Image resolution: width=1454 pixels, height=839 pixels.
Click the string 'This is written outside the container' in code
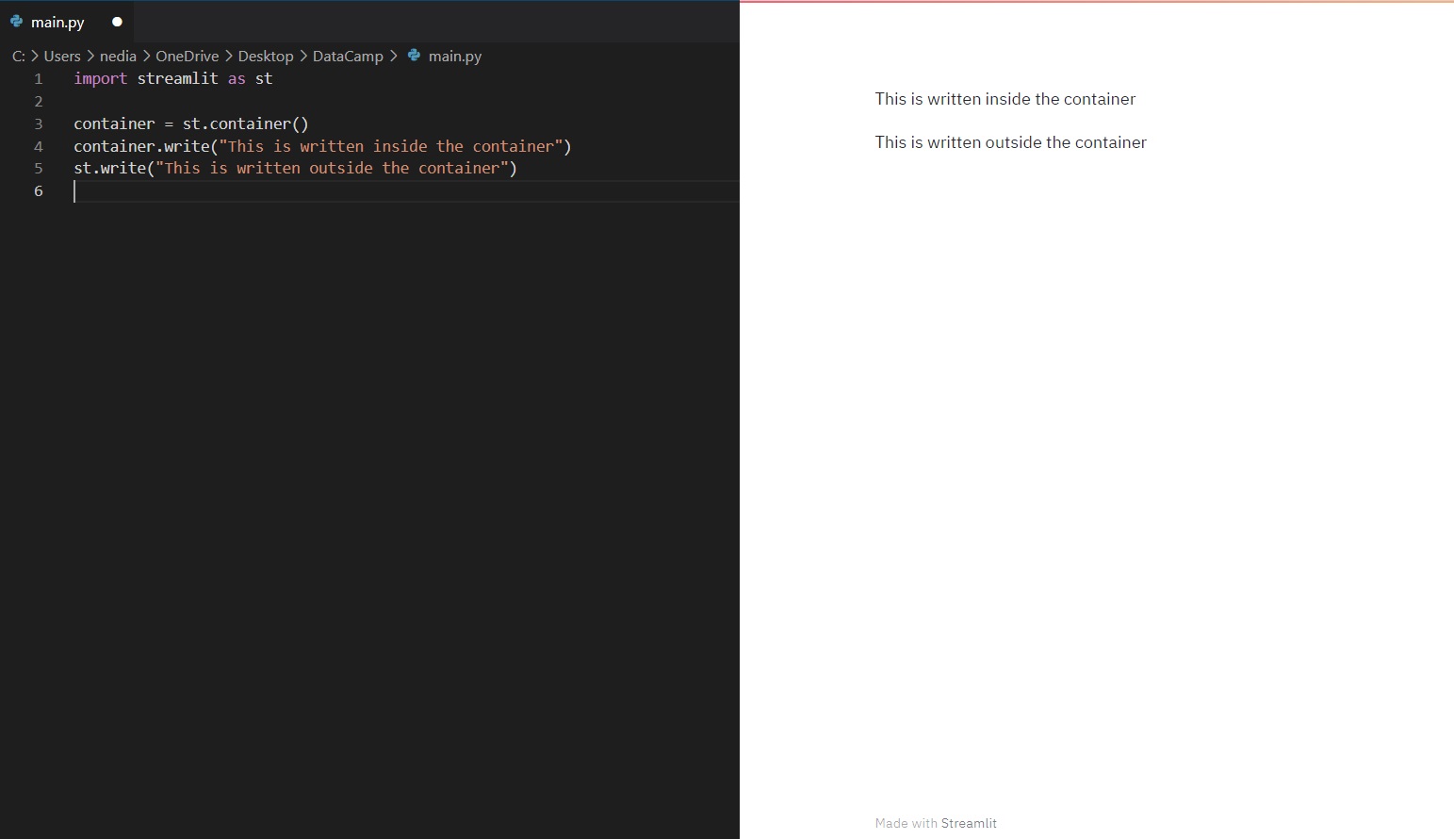[332, 169]
